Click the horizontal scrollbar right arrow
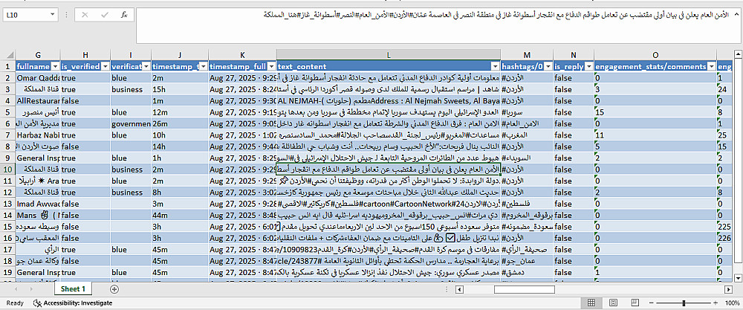The width and height of the screenshot is (743, 310). pyautogui.click(x=729, y=289)
